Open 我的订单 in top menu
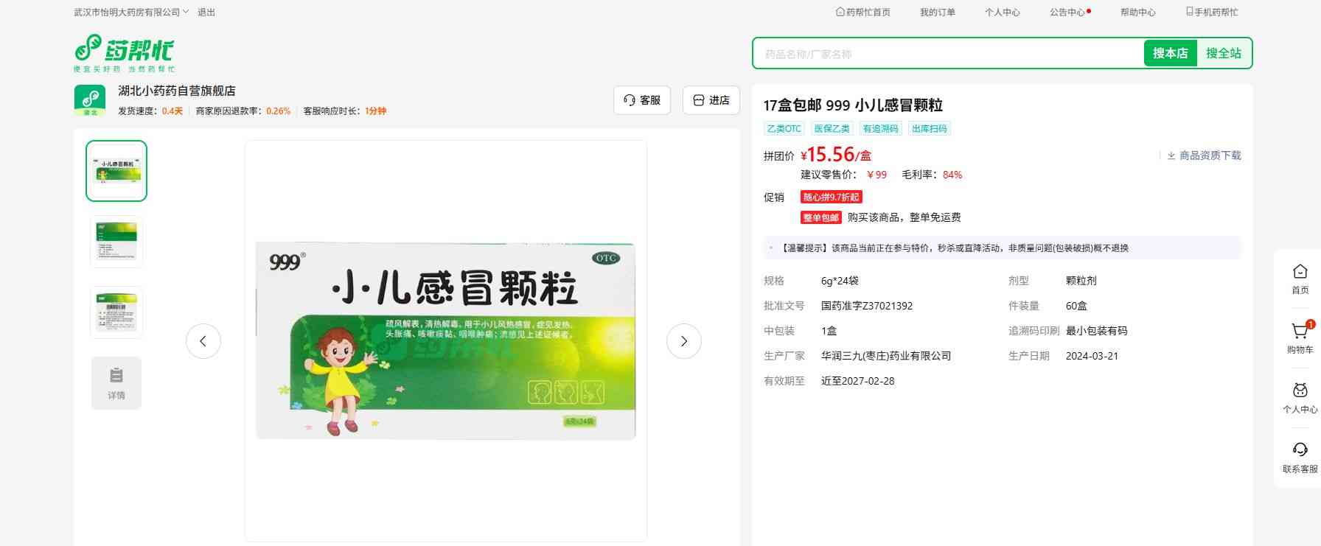Screen dimensions: 1321x546 tap(937, 13)
